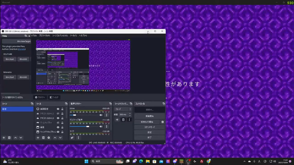Remove selected source with trash icon

43,138
